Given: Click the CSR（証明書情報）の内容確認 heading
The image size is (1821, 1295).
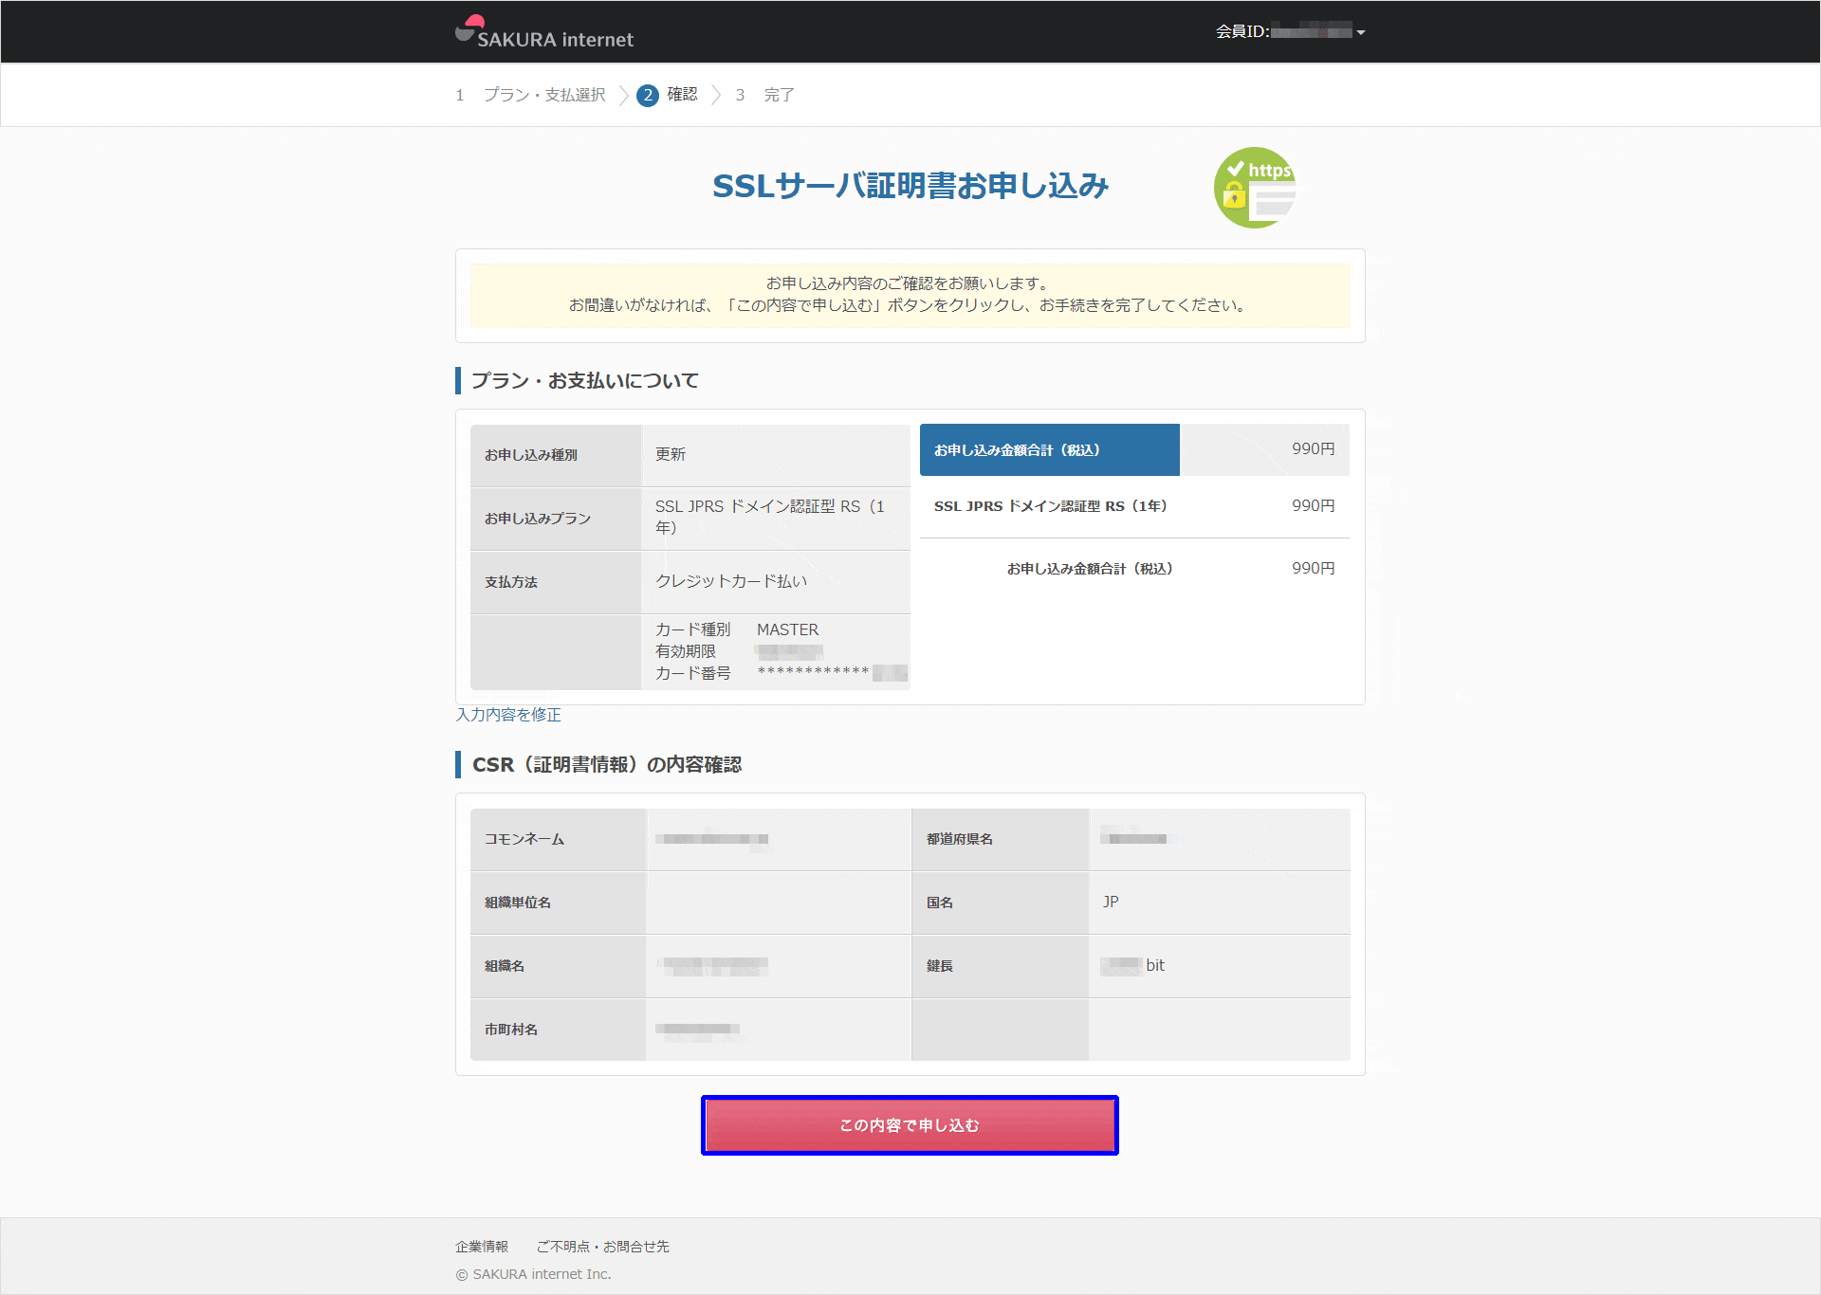Looking at the screenshot, I should coord(607,765).
